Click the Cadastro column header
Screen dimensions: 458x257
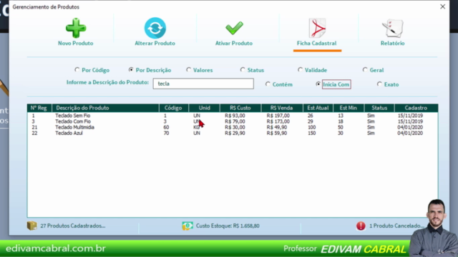click(416, 108)
